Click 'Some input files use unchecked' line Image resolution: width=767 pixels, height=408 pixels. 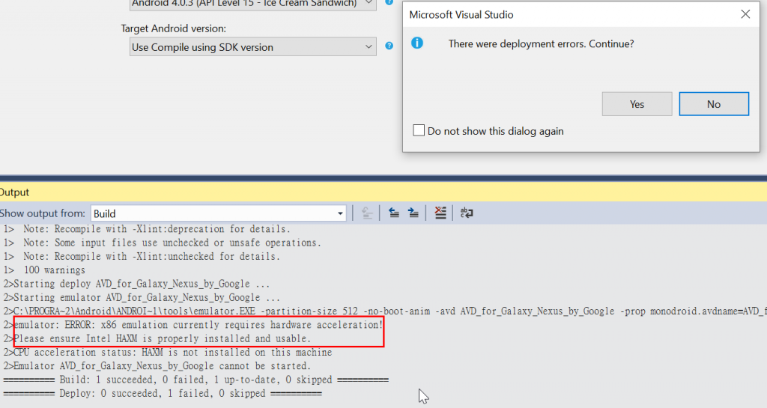(x=163, y=243)
